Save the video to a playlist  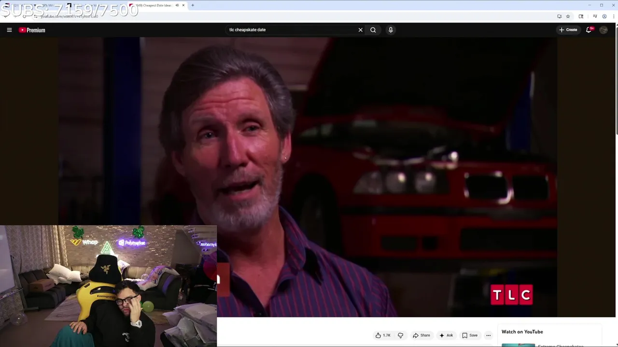tap(470, 335)
